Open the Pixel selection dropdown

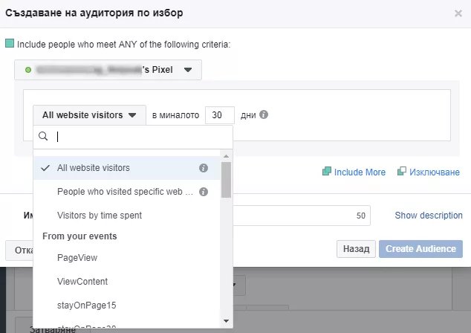[x=108, y=70]
